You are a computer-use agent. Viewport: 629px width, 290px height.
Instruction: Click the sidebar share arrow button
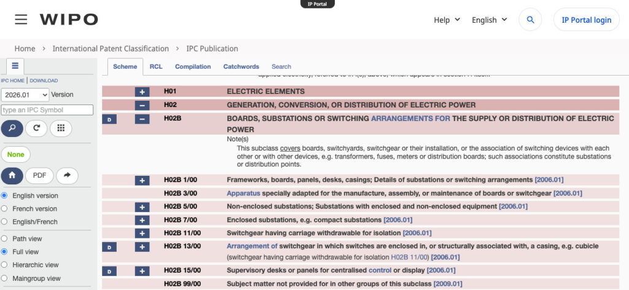(x=67, y=175)
